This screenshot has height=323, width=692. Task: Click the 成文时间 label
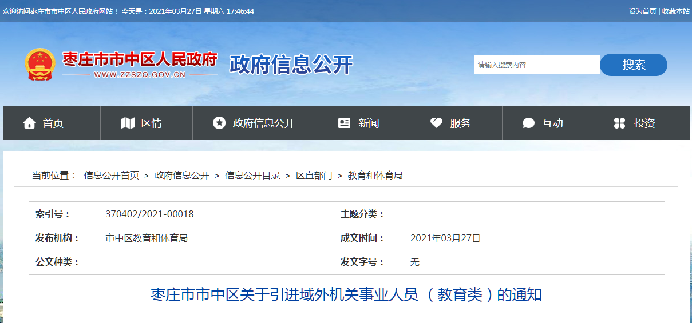pyautogui.click(x=362, y=238)
